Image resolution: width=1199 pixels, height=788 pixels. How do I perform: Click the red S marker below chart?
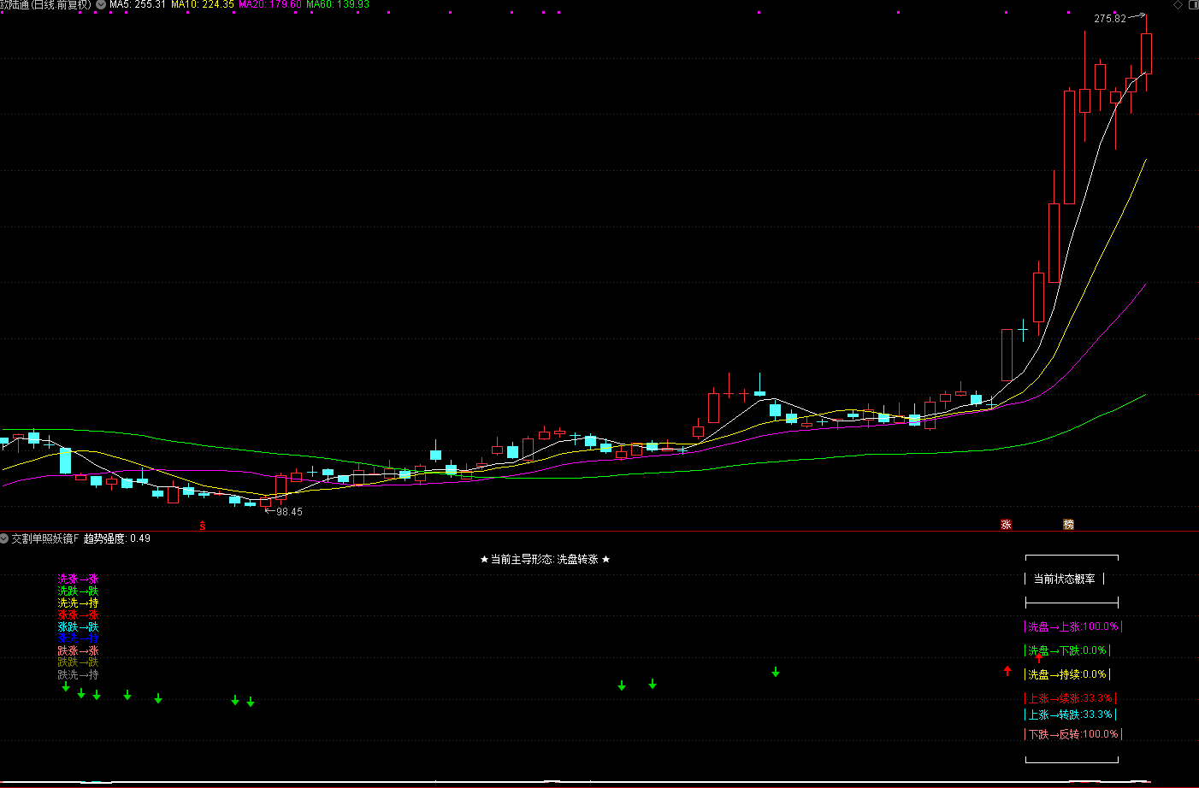[203, 526]
